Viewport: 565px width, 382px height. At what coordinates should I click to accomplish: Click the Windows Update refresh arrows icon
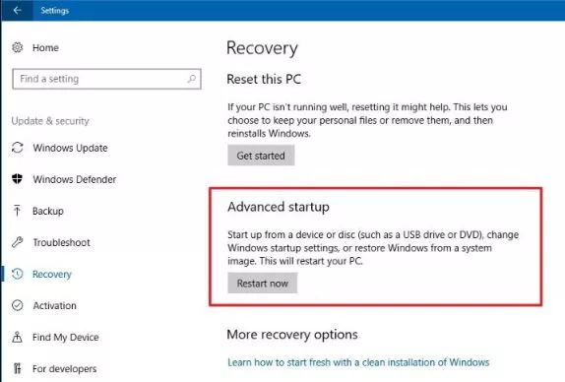18,148
